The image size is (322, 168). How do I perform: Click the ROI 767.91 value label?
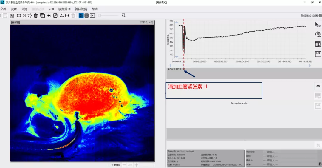(177, 69)
